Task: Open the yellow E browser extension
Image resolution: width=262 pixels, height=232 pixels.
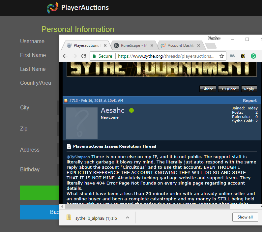Action: click(x=243, y=56)
